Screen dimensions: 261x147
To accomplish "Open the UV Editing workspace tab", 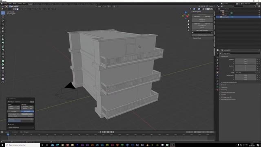I will pyautogui.click(x=50, y=4).
